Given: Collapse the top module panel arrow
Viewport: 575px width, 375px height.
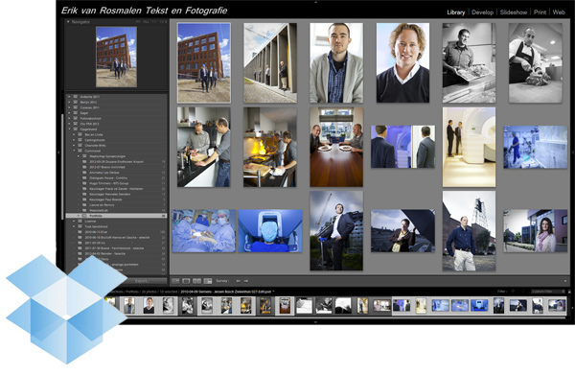Looking at the screenshot, I should coord(315,2).
